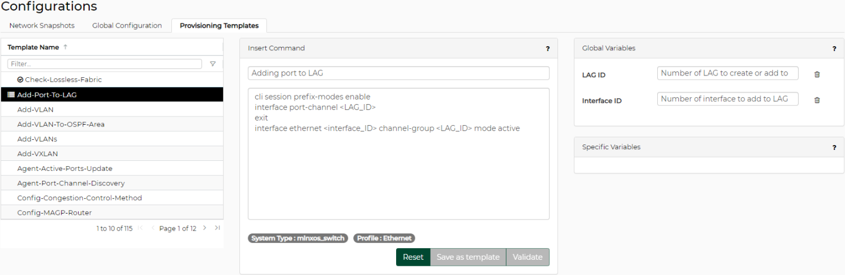
Task: Click the Validate button
Action: (x=528, y=257)
